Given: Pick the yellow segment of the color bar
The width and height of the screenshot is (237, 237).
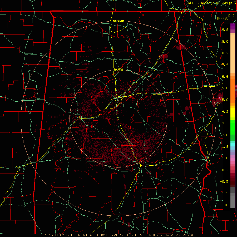Looking at the screenshot, I should tap(233, 113).
